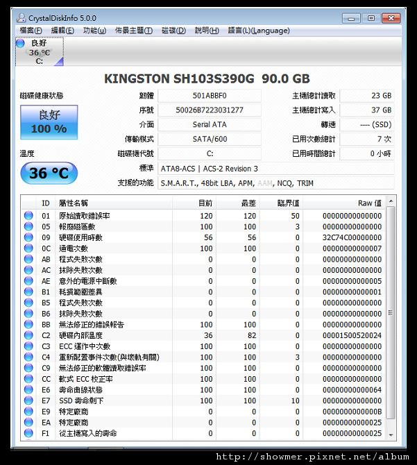Image resolution: width=417 pixels, height=465 pixels.
Task: Click the transfer mode field SATA/600
Action: (x=210, y=139)
